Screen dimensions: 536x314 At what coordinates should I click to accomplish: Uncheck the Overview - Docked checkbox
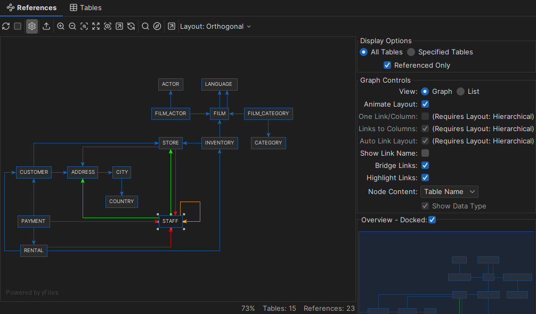432,220
